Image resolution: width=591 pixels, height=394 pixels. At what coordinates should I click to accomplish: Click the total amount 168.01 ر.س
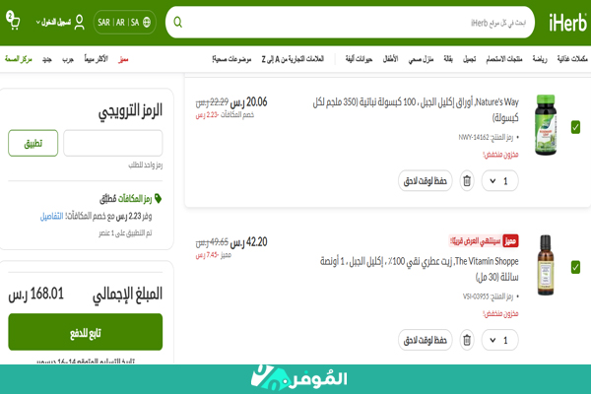(x=36, y=294)
